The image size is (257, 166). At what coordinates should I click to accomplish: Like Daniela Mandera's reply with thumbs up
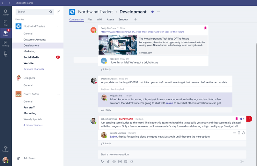[x=244, y=133]
